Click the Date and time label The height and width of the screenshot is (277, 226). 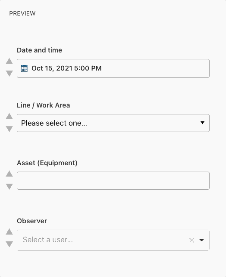click(x=40, y=50)
